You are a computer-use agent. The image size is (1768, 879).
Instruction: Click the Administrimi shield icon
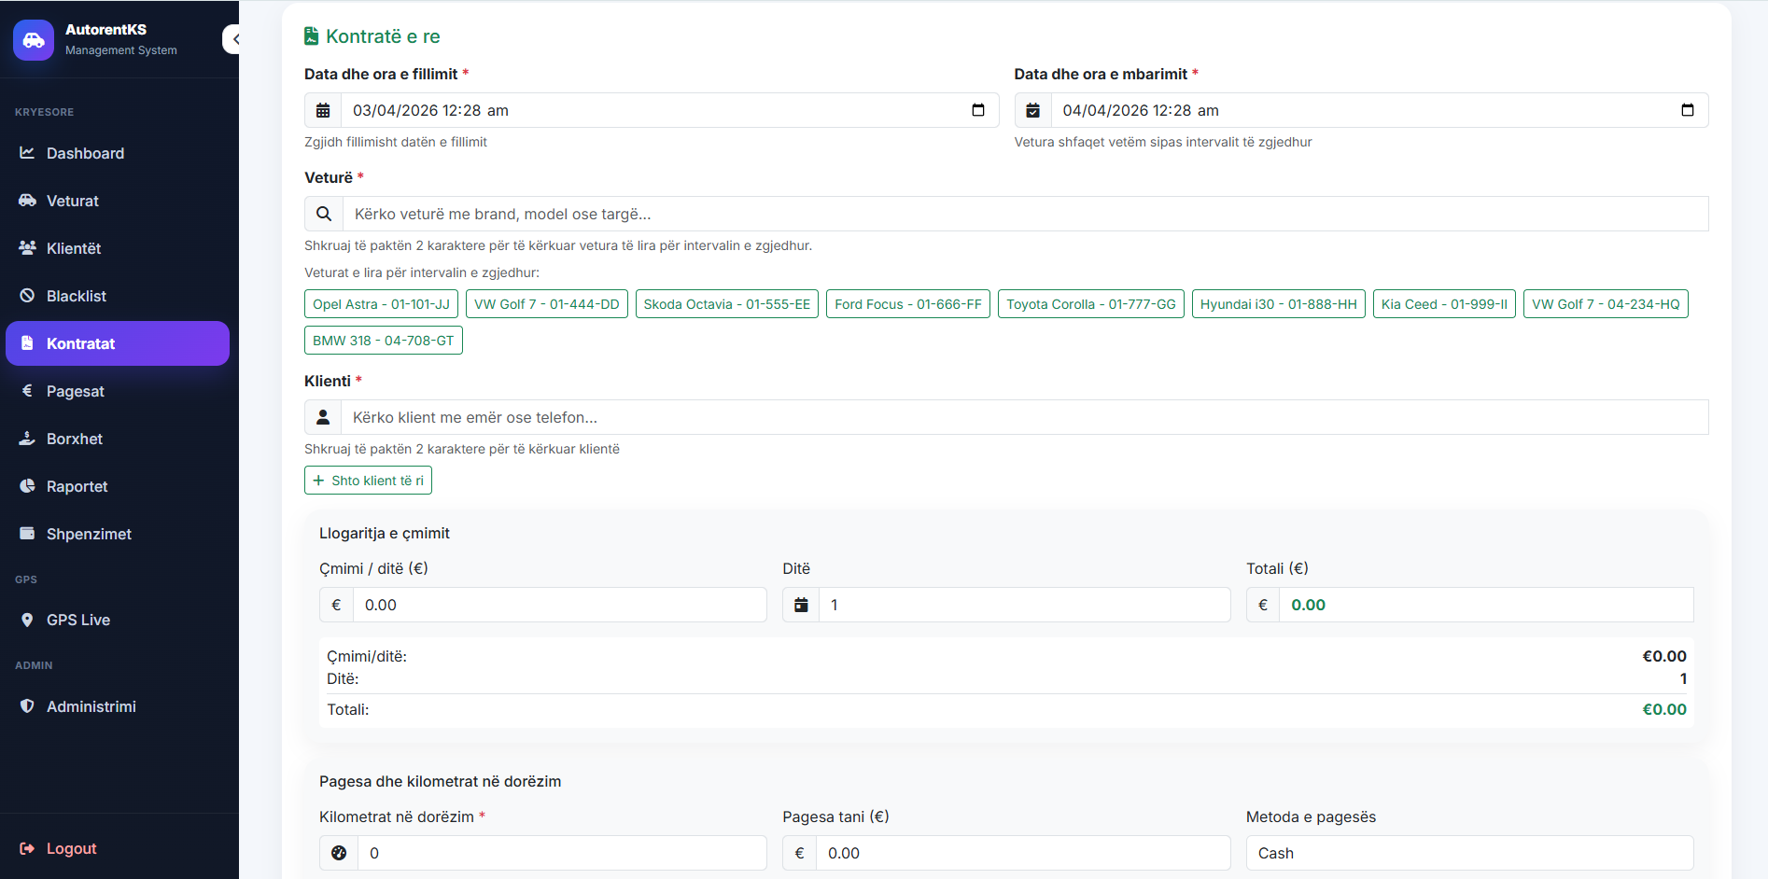(27, 705)
